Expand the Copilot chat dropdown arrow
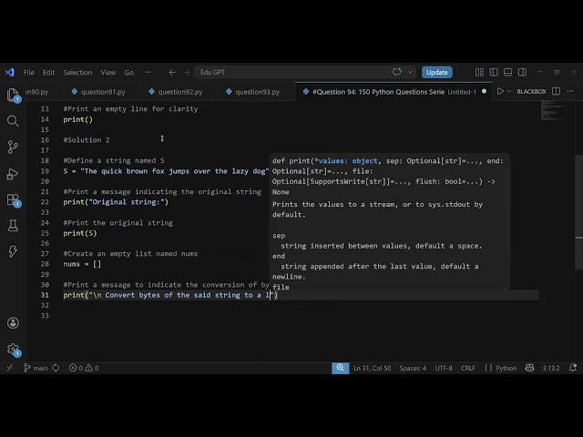583x437 pixels. tap(410, 72)
